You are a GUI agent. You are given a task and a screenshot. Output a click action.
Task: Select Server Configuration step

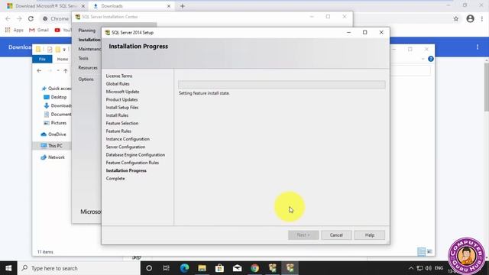125,147
